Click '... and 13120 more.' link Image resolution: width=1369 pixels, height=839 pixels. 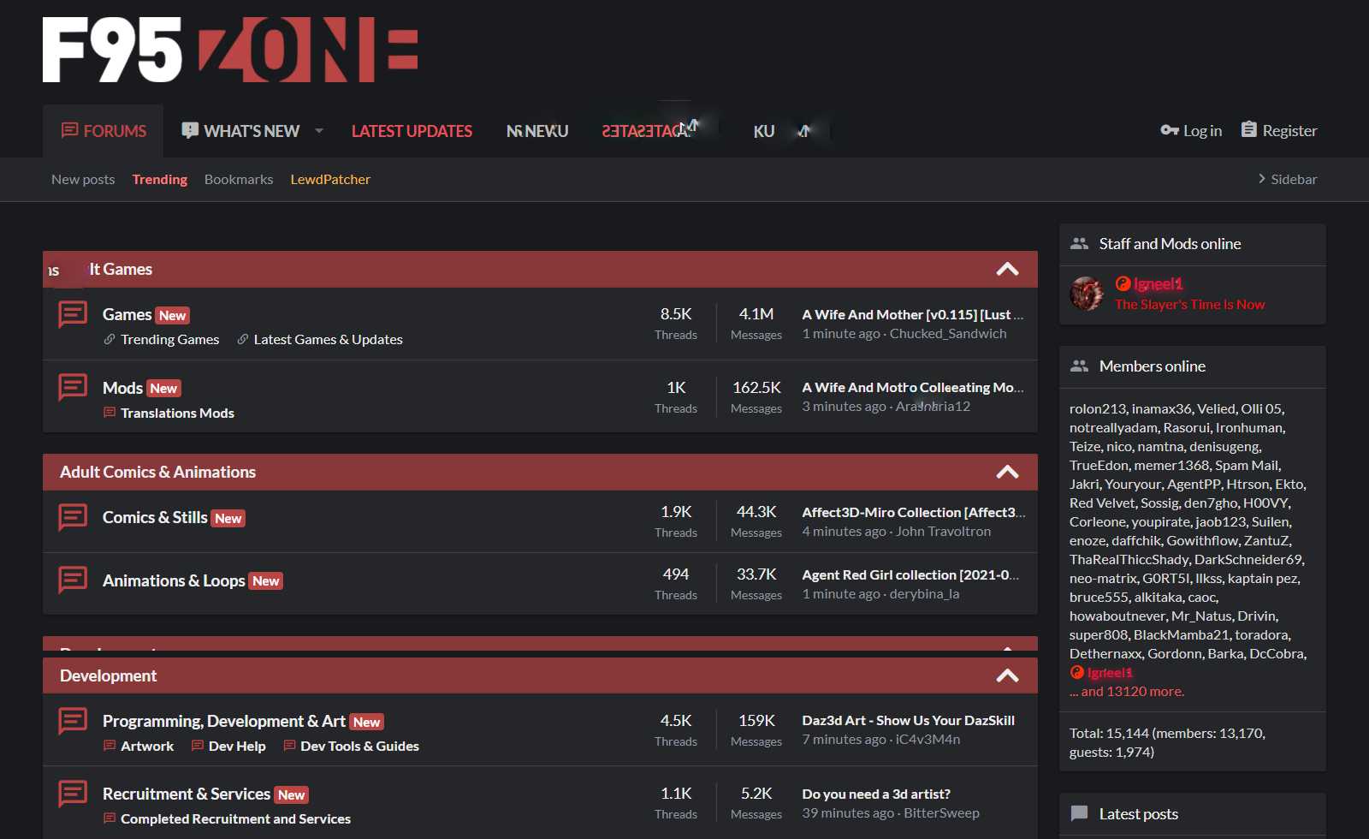(x=1127, y=691)
